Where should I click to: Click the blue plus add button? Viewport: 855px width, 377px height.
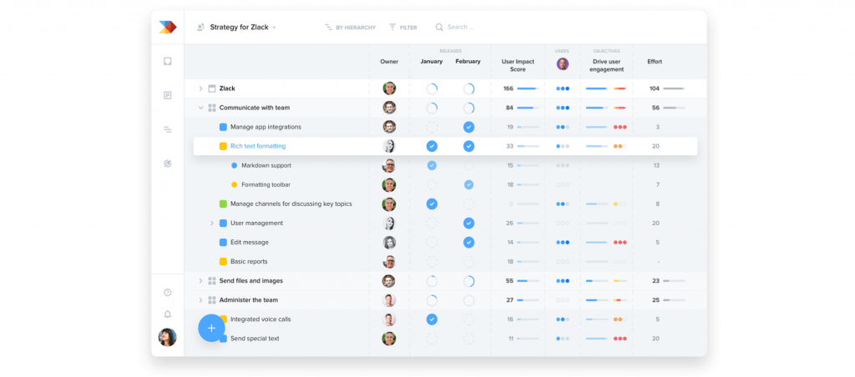211,328
